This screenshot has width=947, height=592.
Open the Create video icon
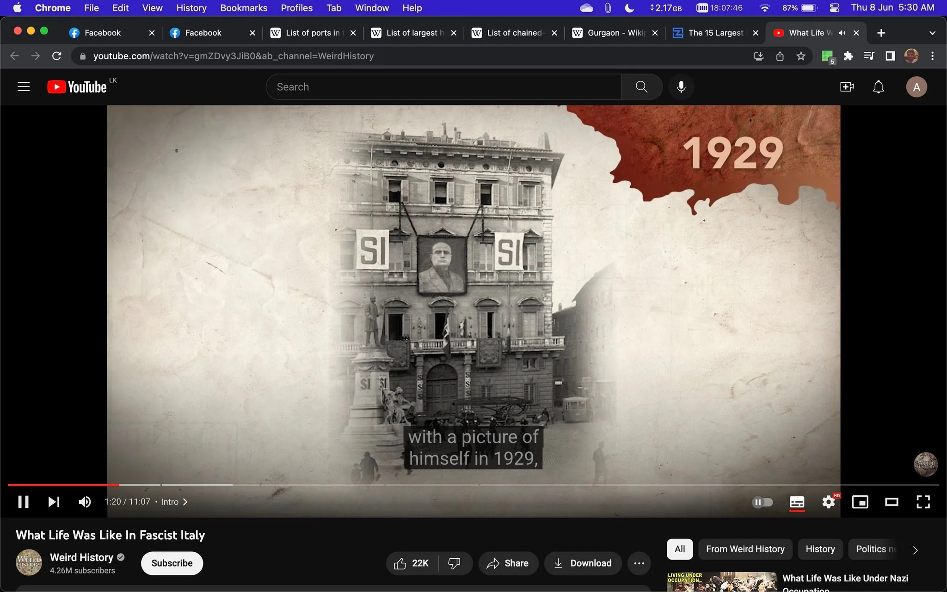click(847, 87)
